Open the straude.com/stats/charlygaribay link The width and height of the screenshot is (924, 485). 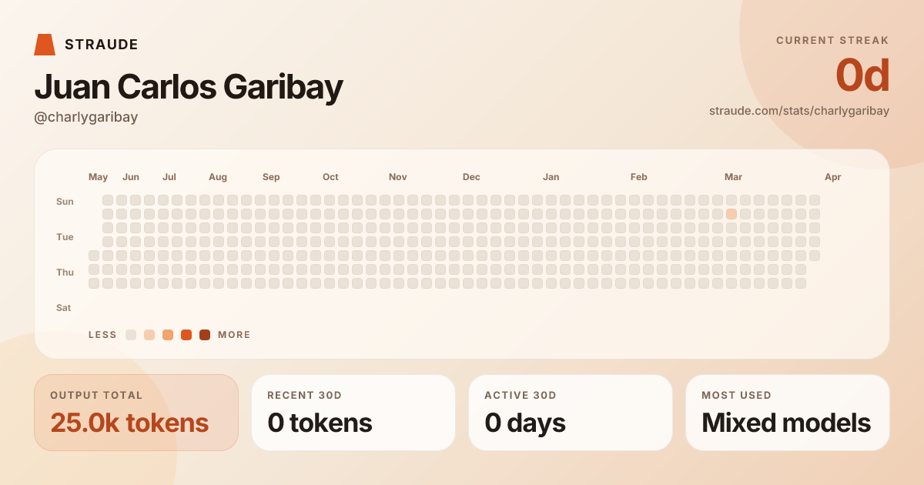click(x=799, y=111)
